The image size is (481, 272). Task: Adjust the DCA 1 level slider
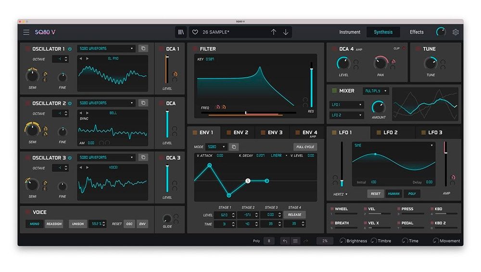[167, 69]
